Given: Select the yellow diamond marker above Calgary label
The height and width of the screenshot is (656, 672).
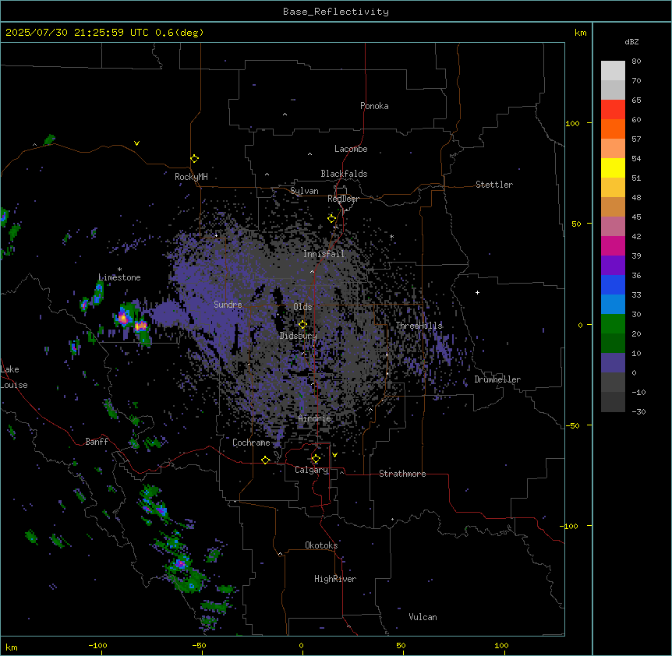Looking at the screenshot, I should [x=316, y=459].
